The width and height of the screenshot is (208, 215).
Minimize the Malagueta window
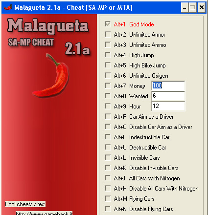(x=185, y=8)
